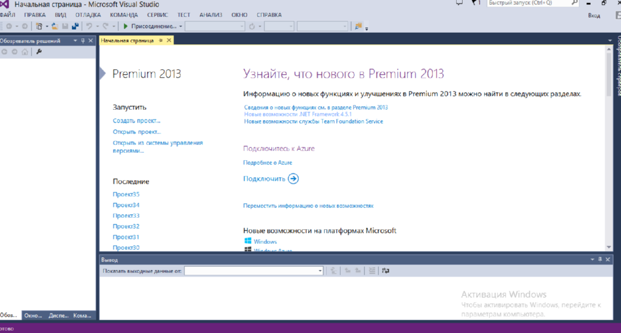Switch to the Диспе... bottom tab

(58, 315)
